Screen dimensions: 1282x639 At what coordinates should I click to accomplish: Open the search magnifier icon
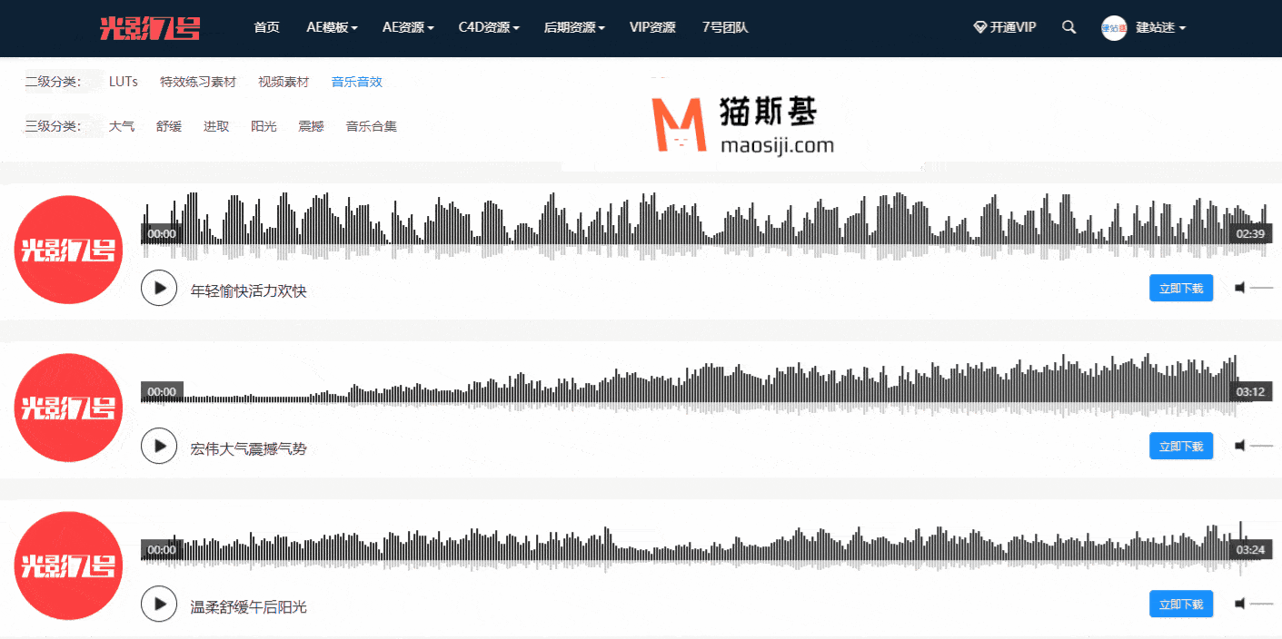pyautogui.click(x=1068, y=27)
